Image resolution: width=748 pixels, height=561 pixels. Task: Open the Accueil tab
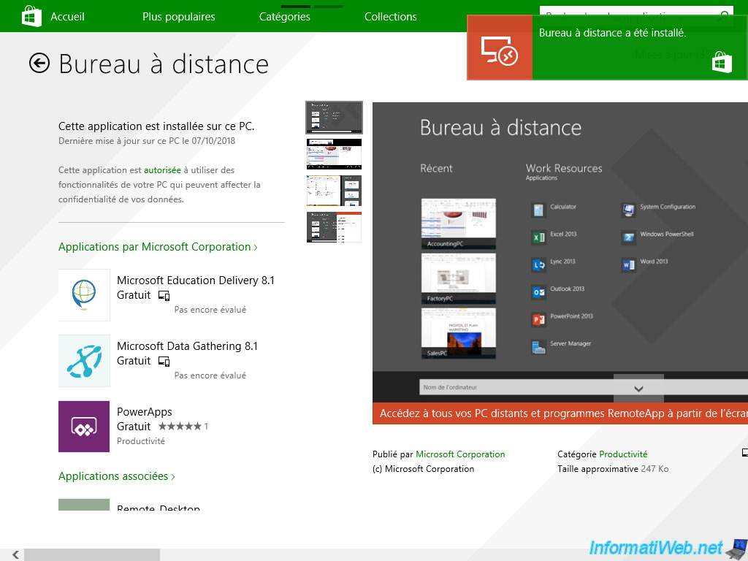(67, 17)
